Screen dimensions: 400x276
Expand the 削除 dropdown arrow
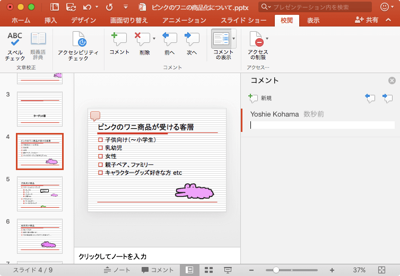coord(154,39)
